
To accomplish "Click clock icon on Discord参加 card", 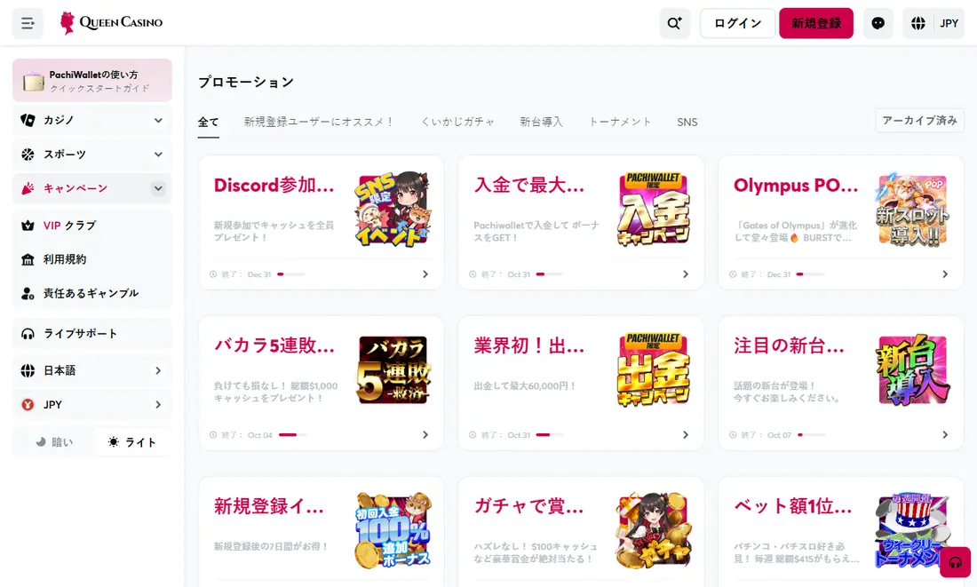I will point(213,274).
